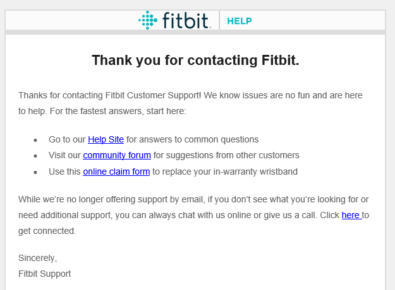The image size is (395, 290).
Task: Visit the community forum link
Action: (117, 155)
